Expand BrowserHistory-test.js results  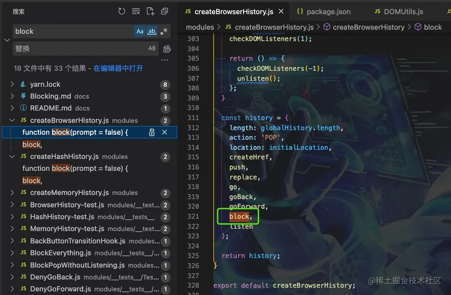12,205
